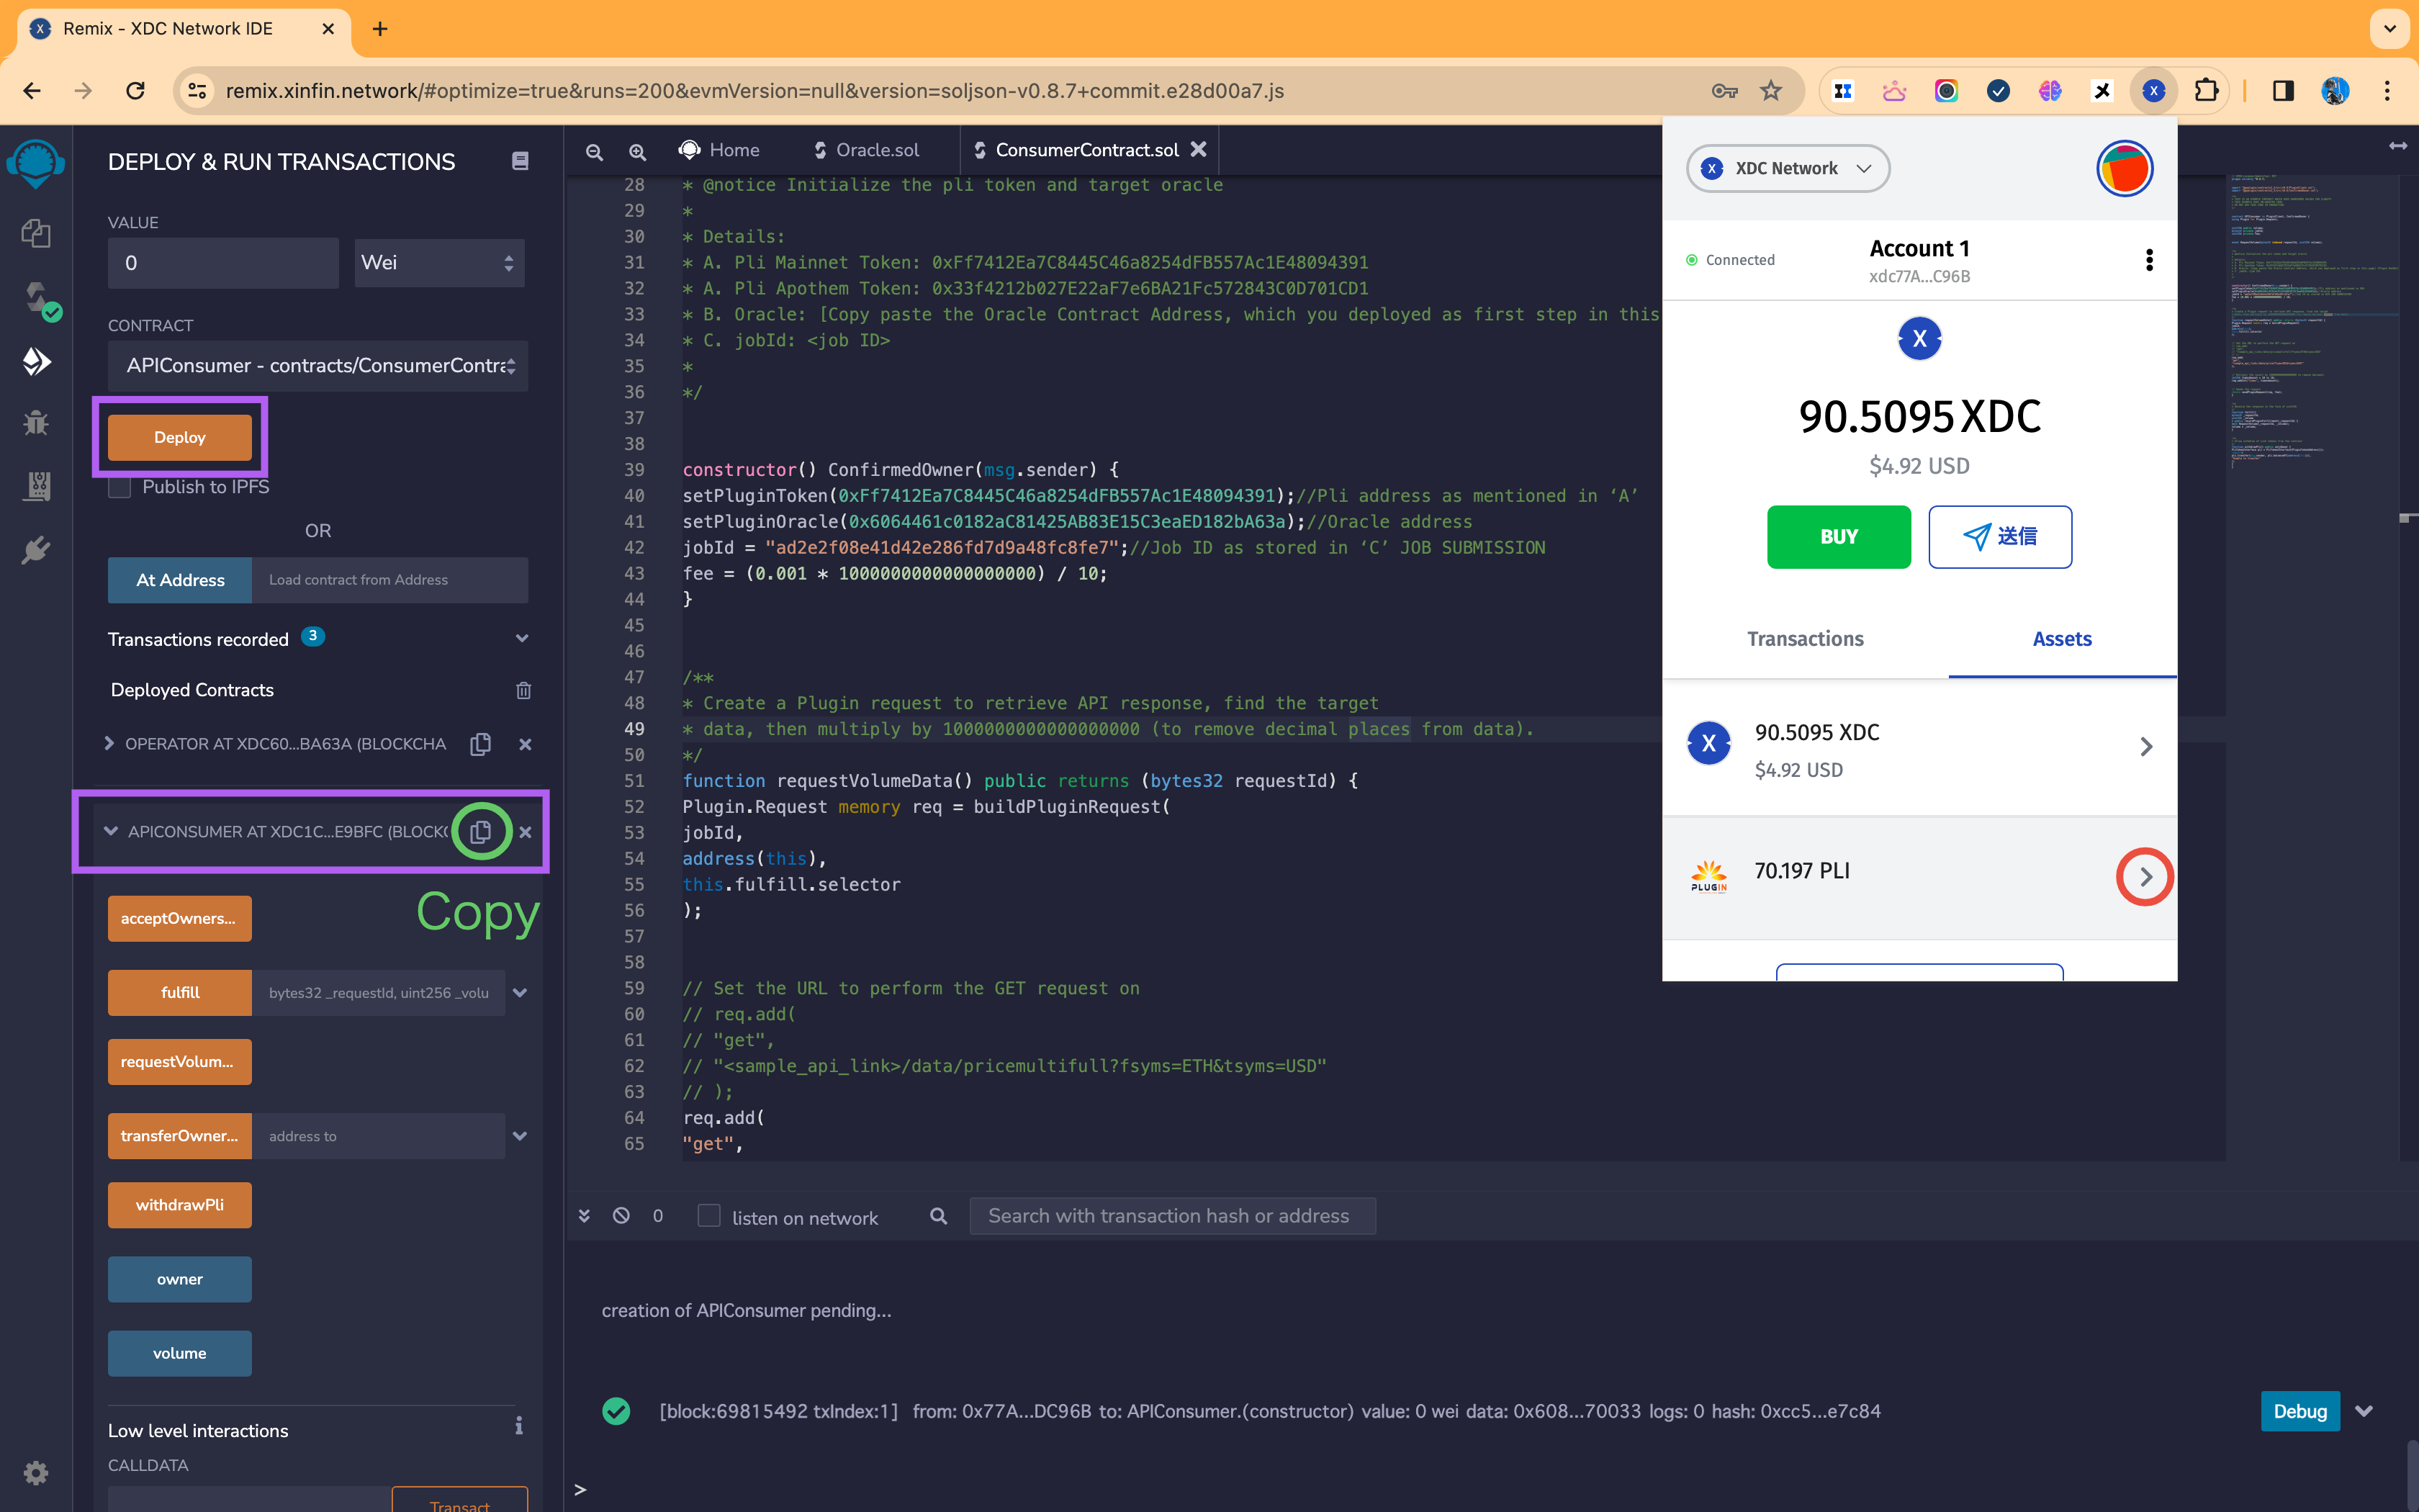Viewport: 2419px width, 1512px height.
Task: Copy the APICONSUMER contract address
Action: 481,831
